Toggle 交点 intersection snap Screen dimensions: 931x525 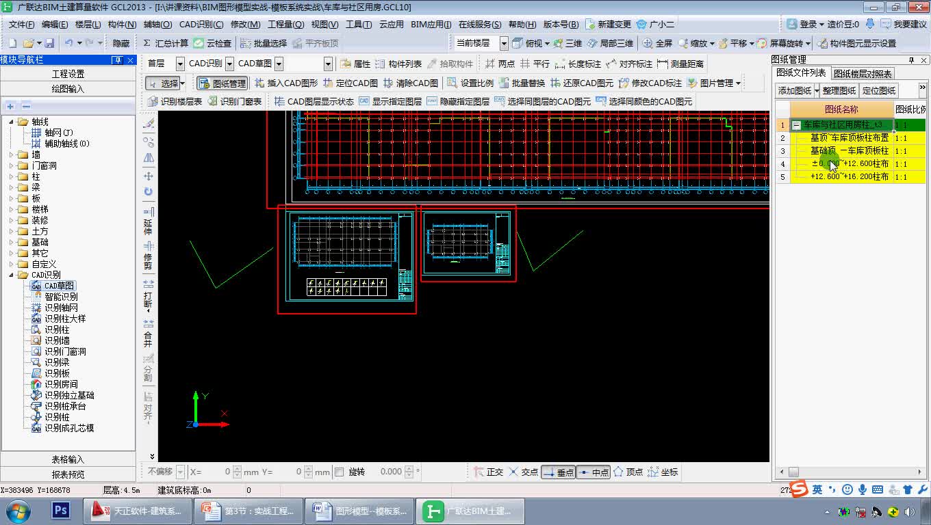pyautogui.click(x=524, y=472)
